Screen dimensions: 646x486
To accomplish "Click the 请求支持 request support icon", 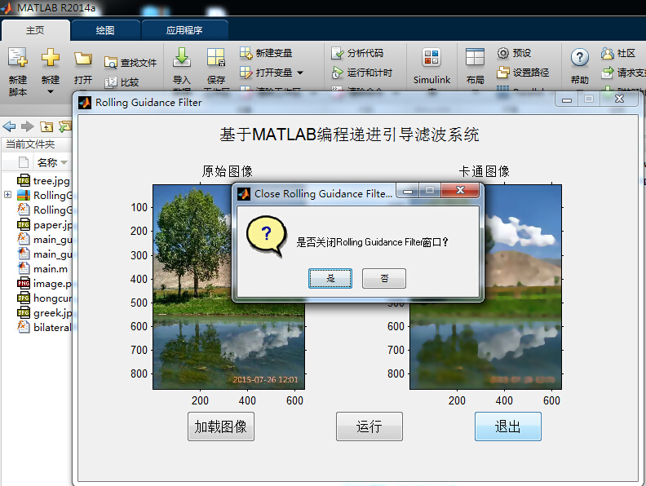I will (608, 73).
